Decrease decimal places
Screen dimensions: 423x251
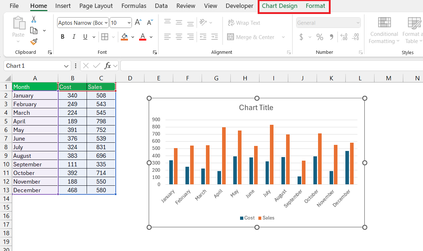[x=355, y=37]
